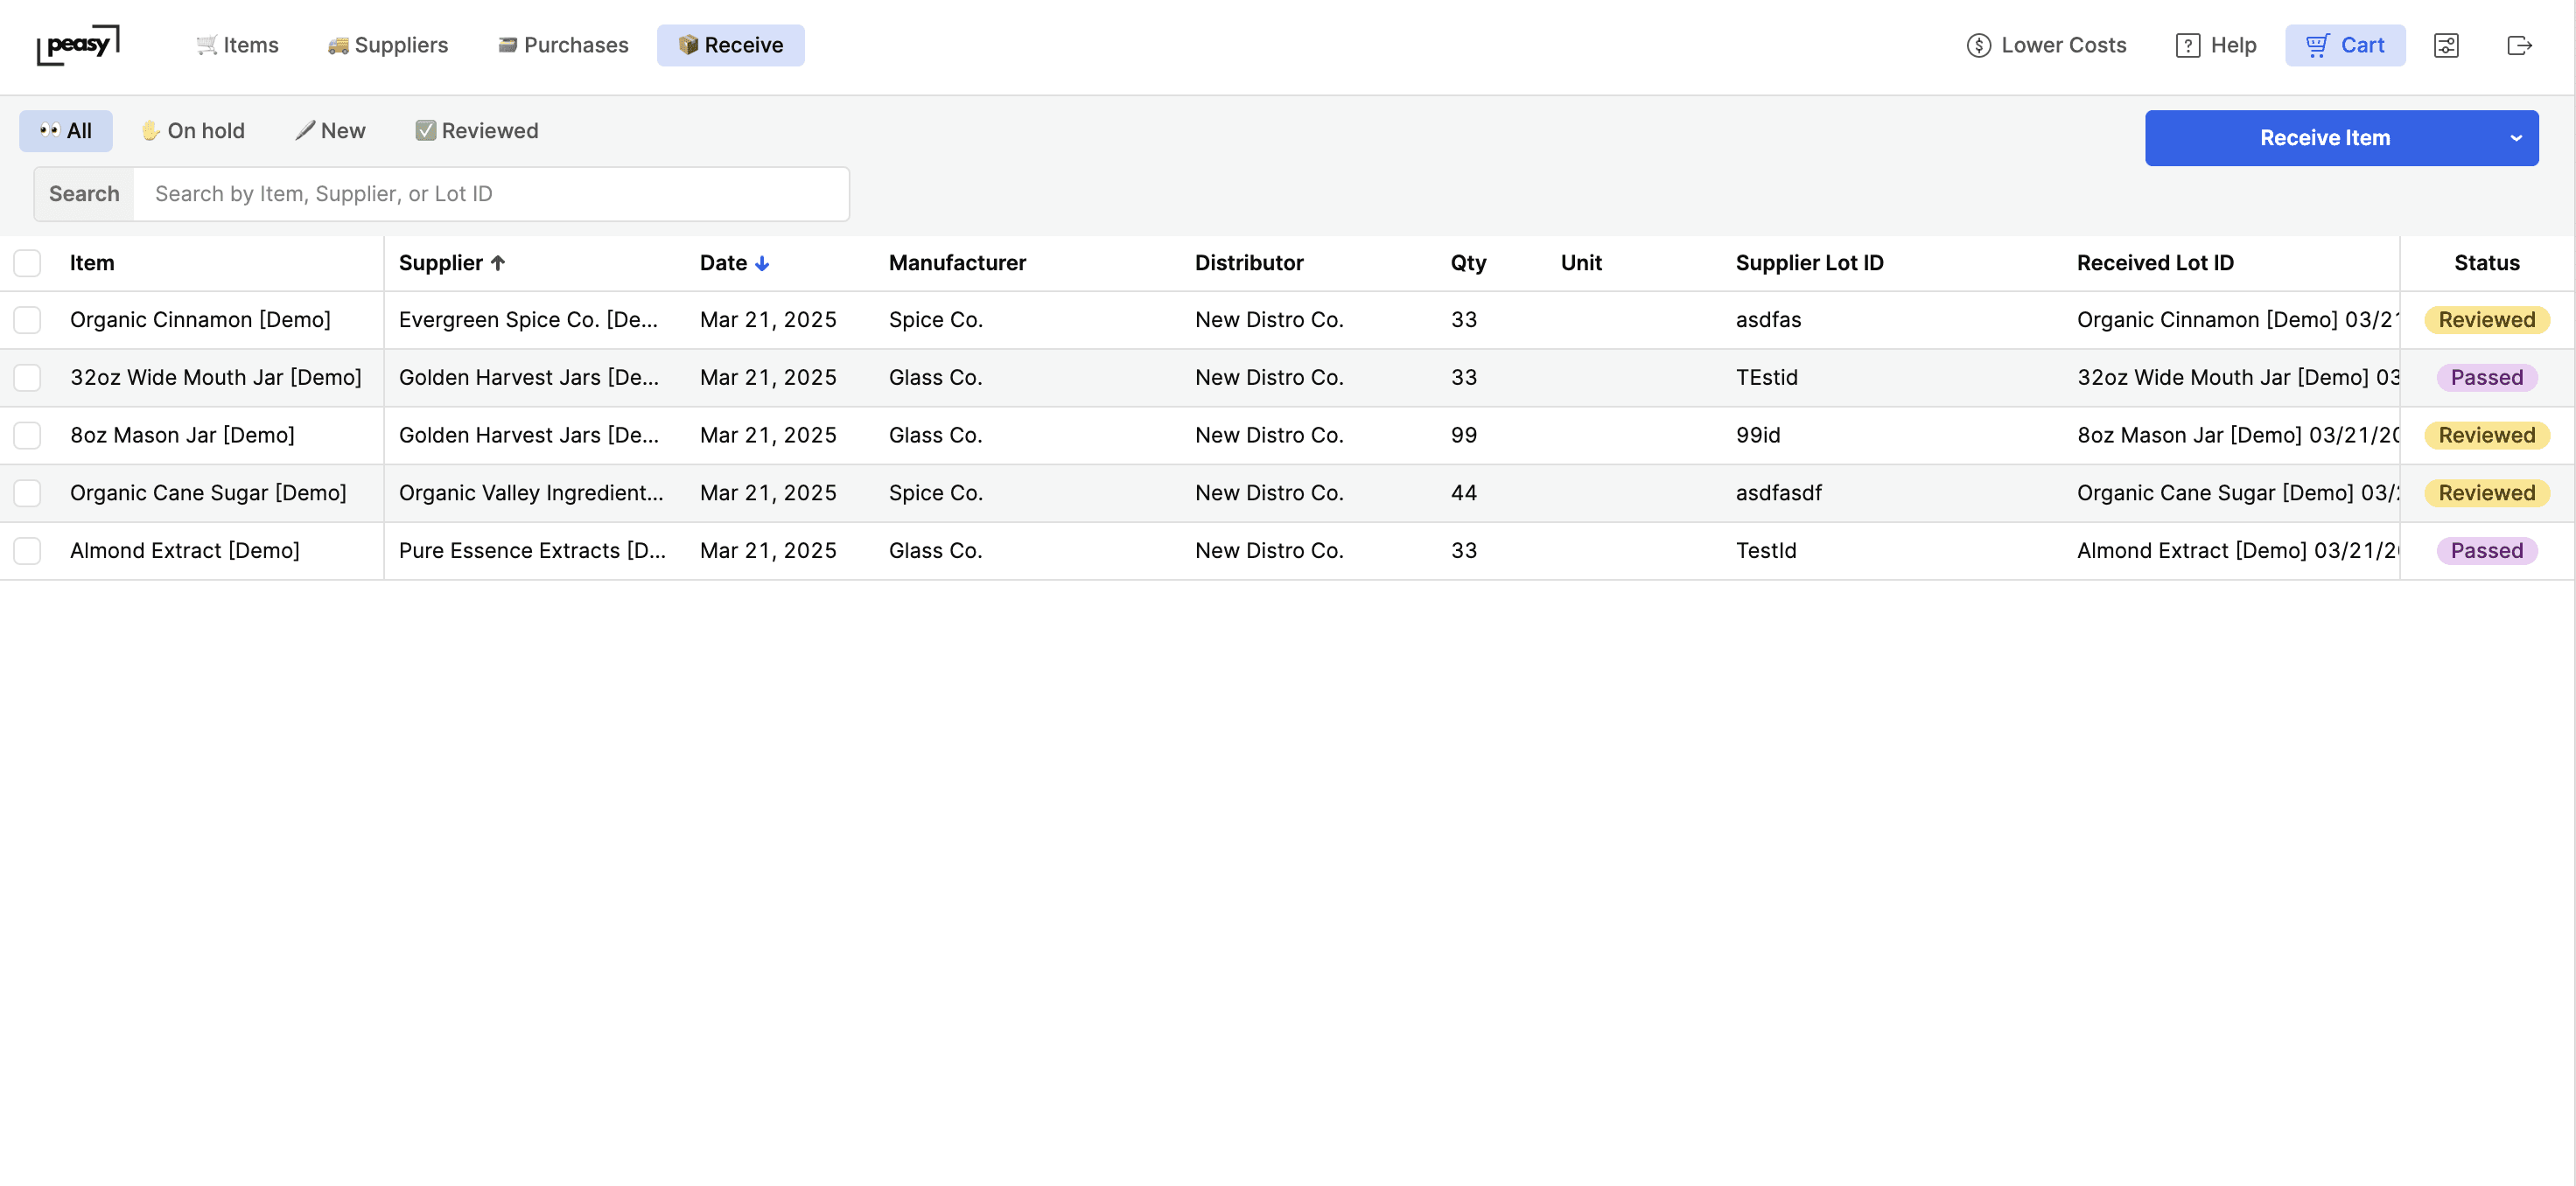Click quantity 99 cell
The height and width of the screenshot is (1186, 2576).
1463,435
